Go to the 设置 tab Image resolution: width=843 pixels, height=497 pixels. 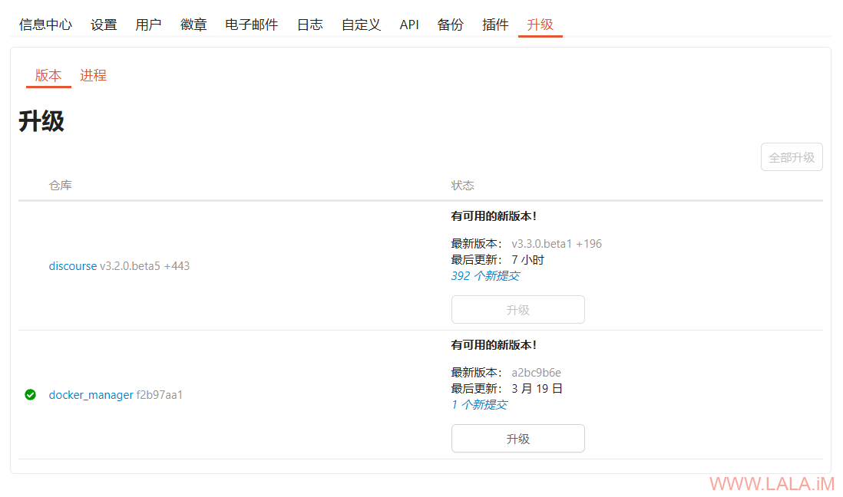coord(104,25)
